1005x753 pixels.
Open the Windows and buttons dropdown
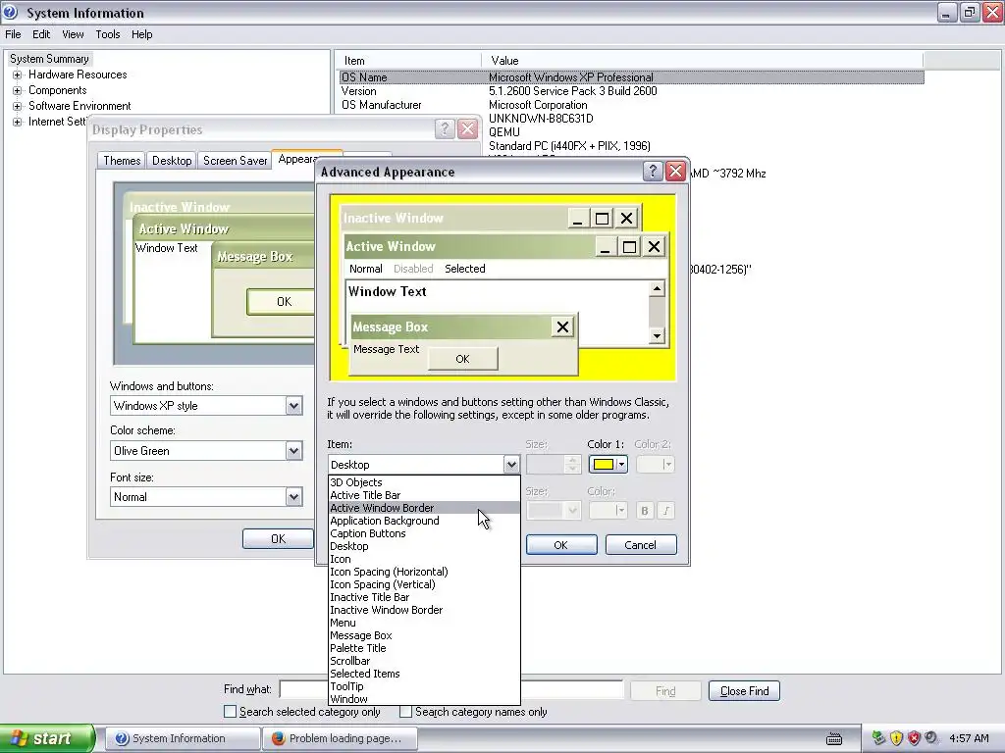click(293, 405)
